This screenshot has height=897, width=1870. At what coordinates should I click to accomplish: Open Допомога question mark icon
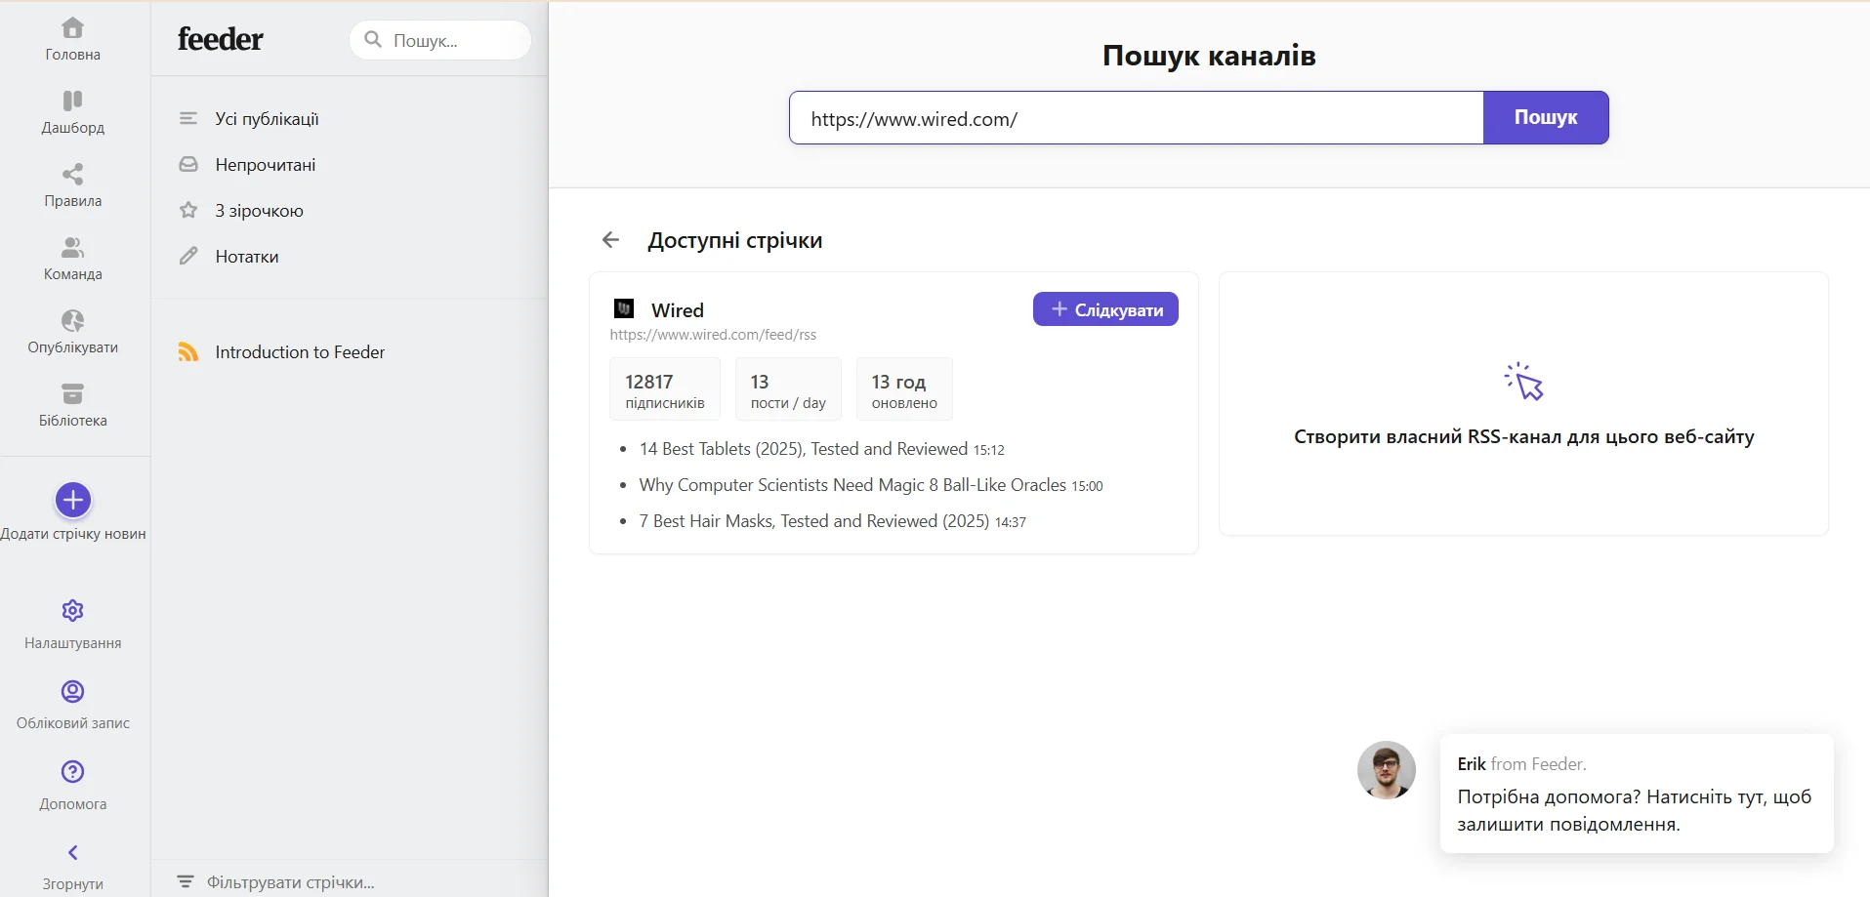click(73, 771)
